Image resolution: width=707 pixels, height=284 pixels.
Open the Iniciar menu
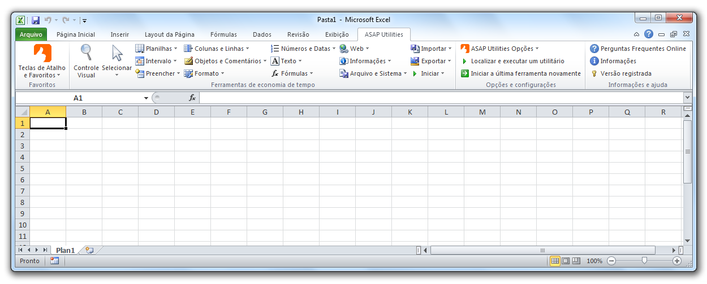(428, 73)
